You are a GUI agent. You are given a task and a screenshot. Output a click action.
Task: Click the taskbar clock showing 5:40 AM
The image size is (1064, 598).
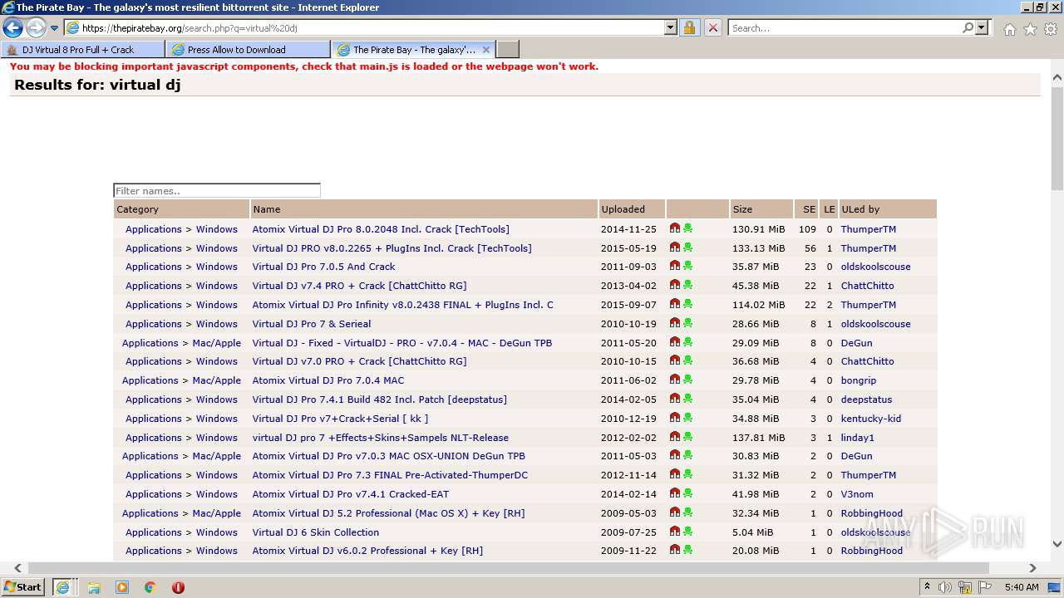point(1022,587)
